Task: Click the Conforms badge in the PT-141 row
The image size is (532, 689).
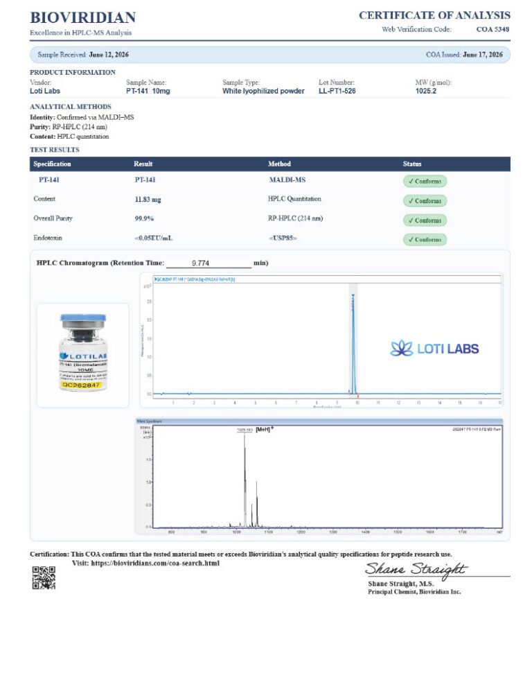Action: [x=425, y=181]
